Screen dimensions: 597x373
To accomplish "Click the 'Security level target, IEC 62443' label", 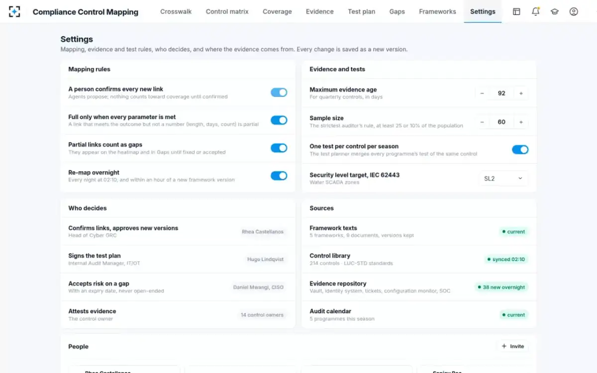I will 355,175.
